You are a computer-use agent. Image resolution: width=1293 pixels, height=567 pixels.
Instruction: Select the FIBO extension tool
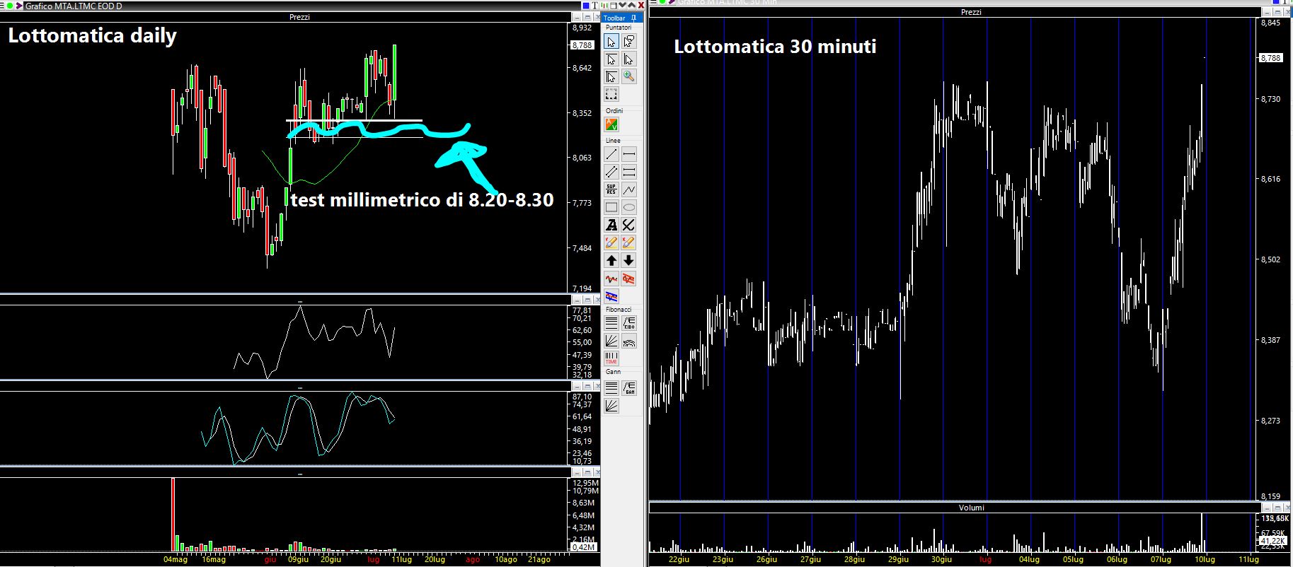628,323
